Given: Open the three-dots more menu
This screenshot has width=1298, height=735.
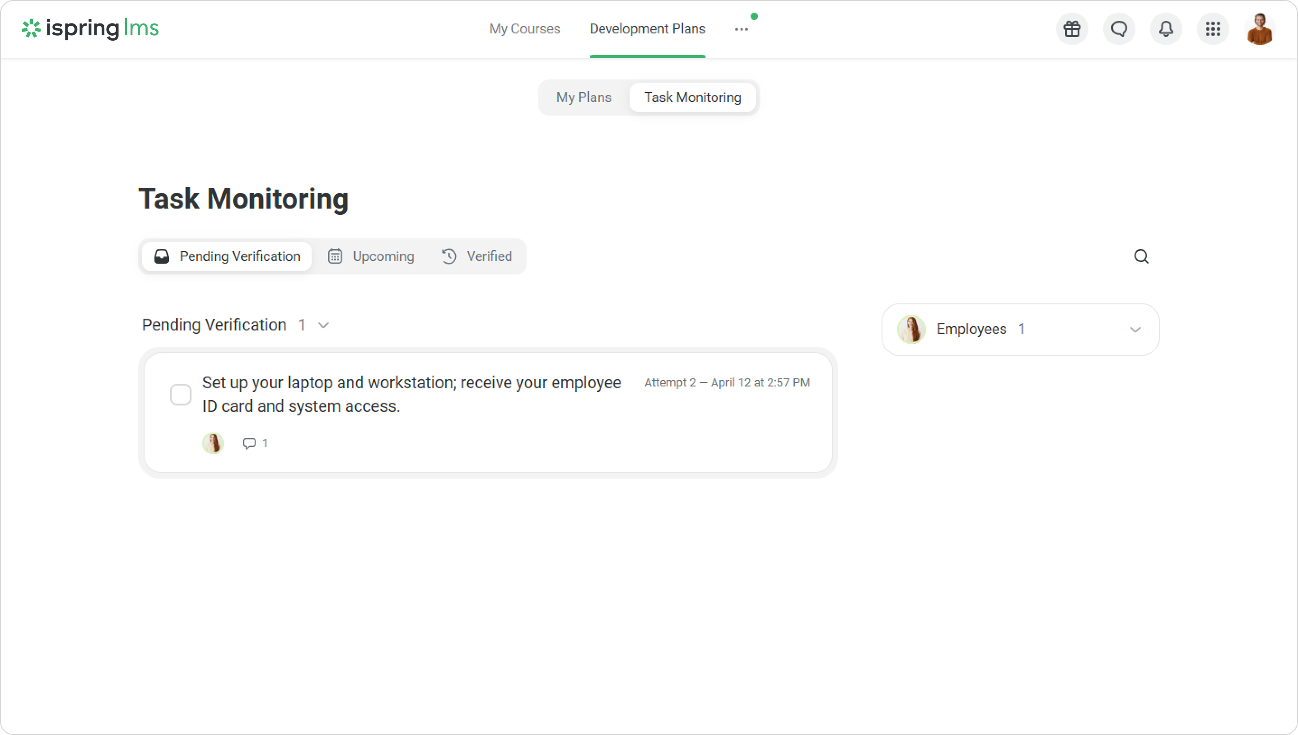Looking at the screenshot, I should [x=741, y=29].
